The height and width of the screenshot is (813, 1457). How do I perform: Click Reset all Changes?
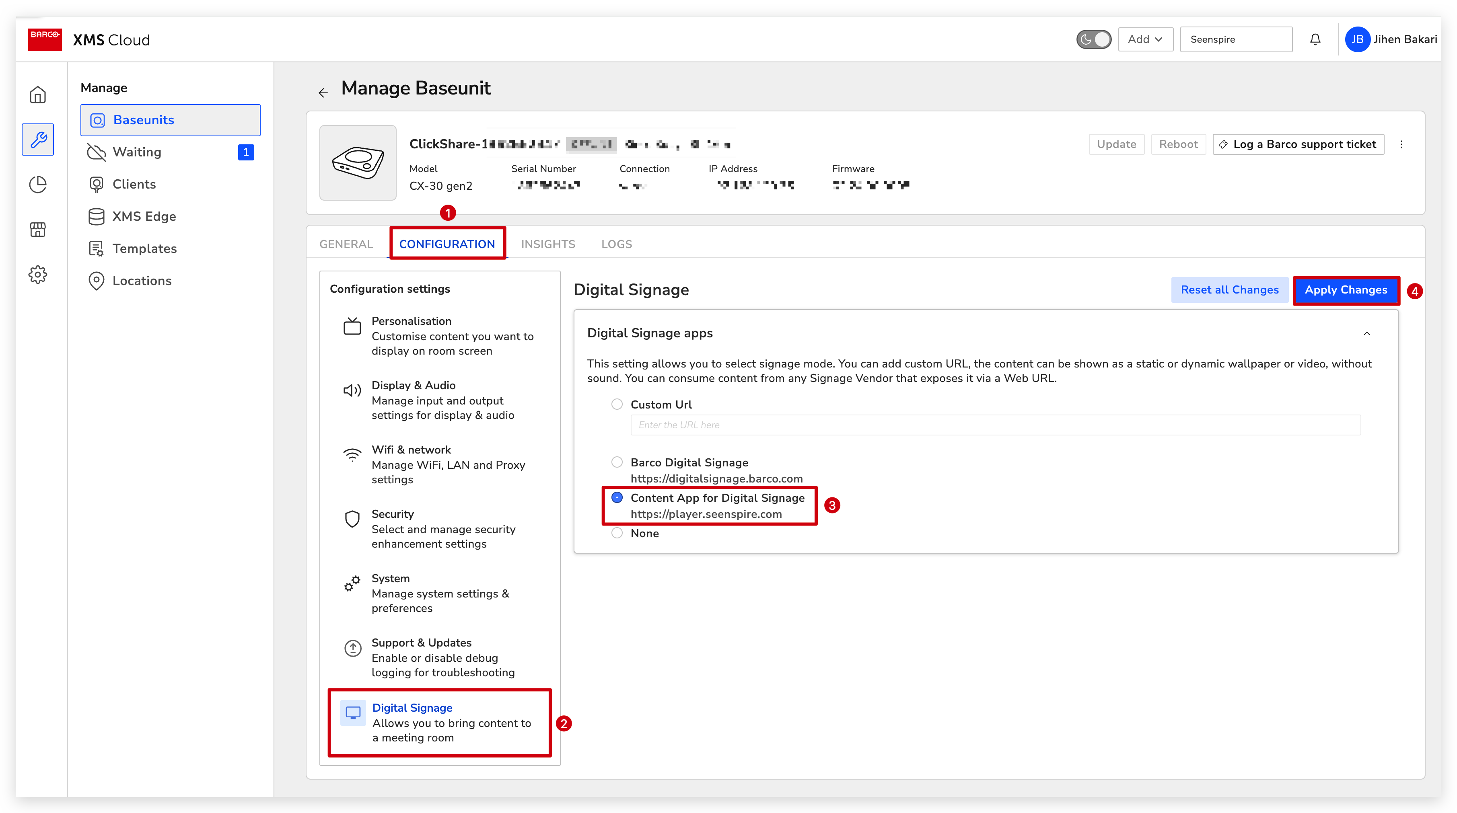coord(1229,290)
